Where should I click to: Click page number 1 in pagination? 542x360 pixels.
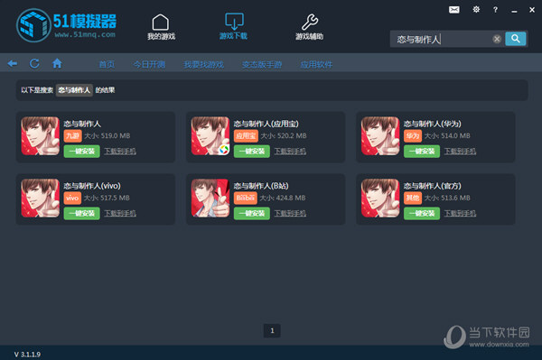tap(272, 330)
